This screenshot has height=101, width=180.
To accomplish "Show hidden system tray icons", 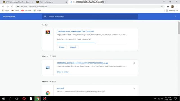I will coord(155,98).
